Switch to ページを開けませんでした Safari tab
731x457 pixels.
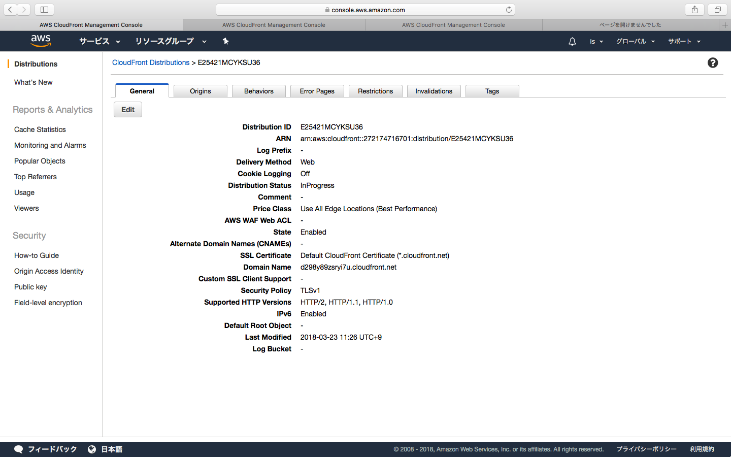click(x=630, y=25)
